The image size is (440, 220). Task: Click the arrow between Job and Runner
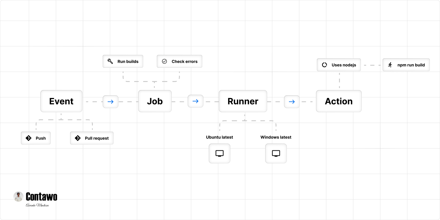click(196, 101)
